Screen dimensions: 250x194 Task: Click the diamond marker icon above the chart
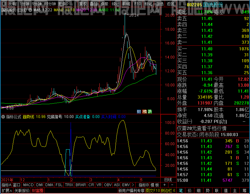click(x=152, y=10)
